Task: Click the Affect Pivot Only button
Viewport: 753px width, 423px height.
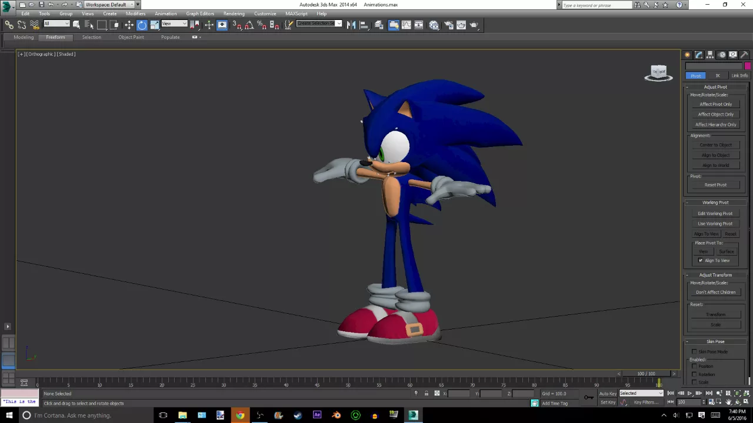Action: [x=715, y=104]
